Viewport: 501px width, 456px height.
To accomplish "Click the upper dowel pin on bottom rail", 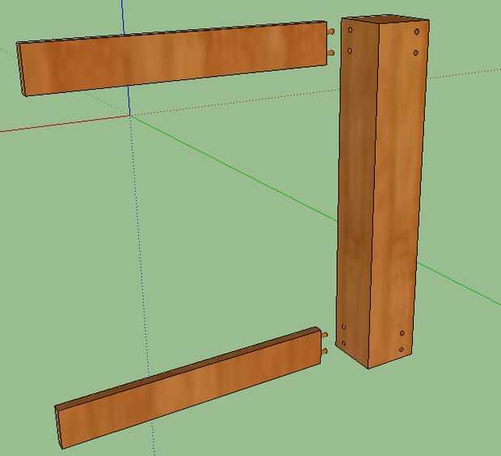I will (324, 335).
